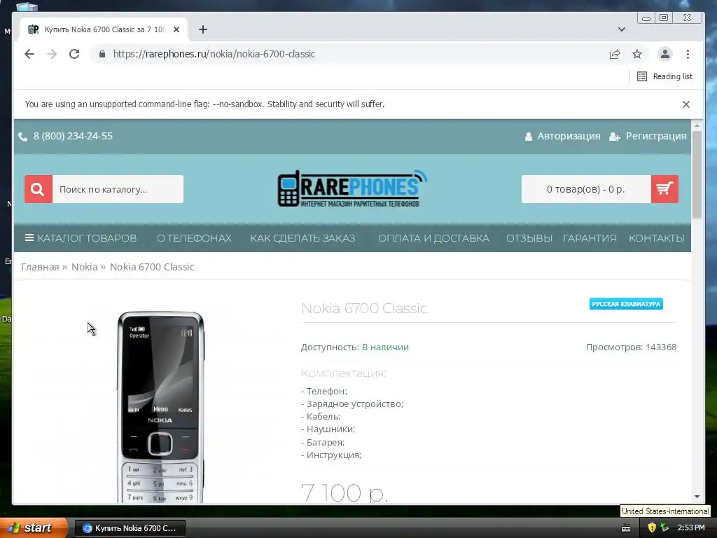The image size is (717, 538).
Task: Open ОПЛАТА И ДОСТАВКА menu item
Action: (x=433, y=238)
